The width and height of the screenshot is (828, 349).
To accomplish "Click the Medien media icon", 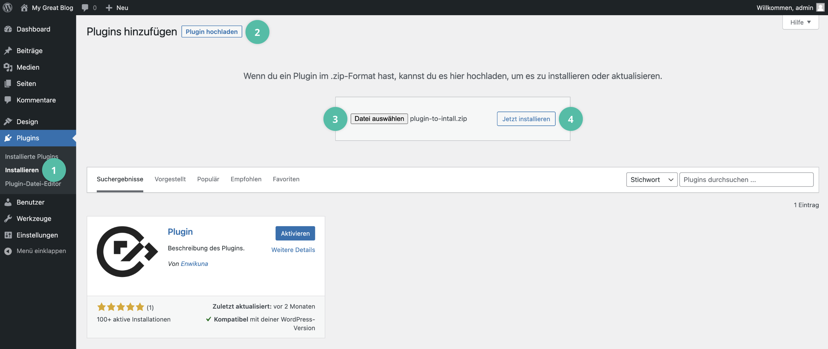I will point(8,67).
